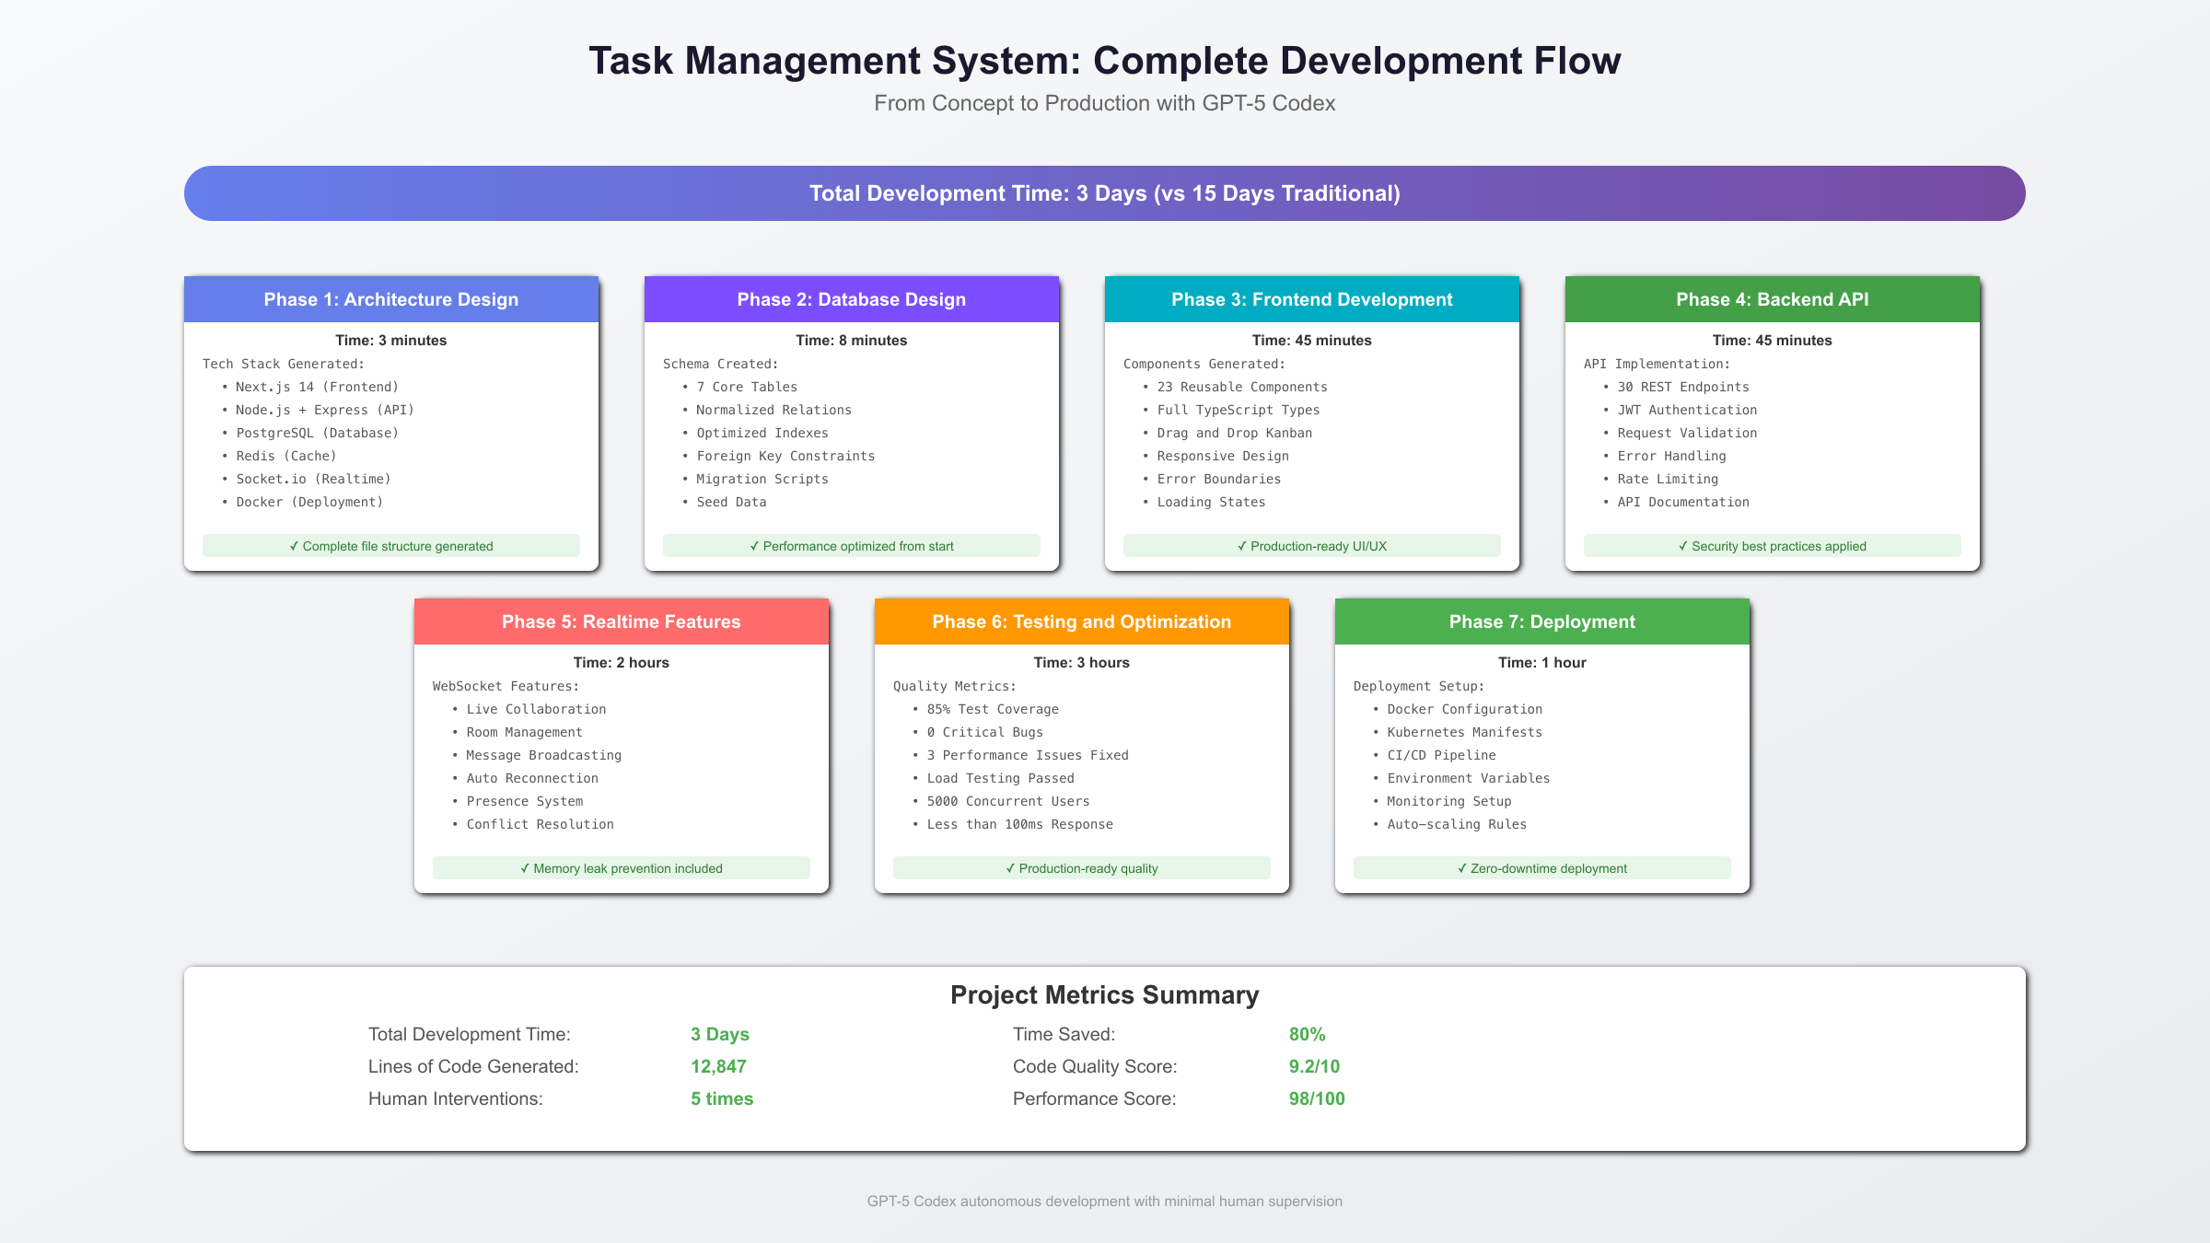Image resolution: width=2210 pixels, height=1243 pixels.
Task: Click the '5 times' human interventions value
Action: point(722,1098)
